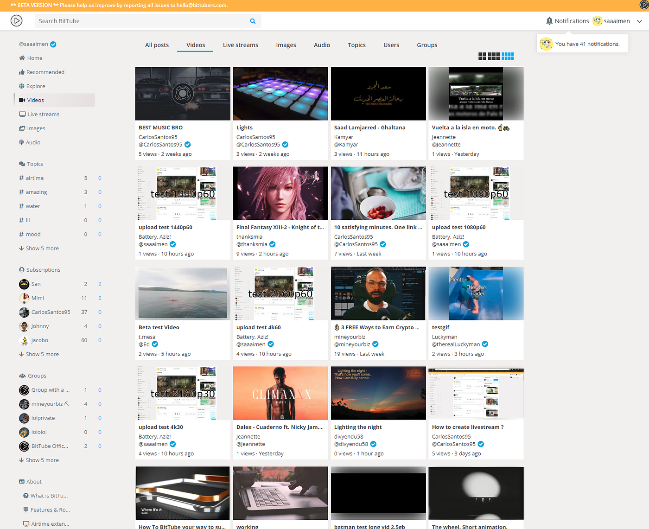Expand Subscriptions with Show 5 more
Screen dimensions: 649x529
click(39, 354)
